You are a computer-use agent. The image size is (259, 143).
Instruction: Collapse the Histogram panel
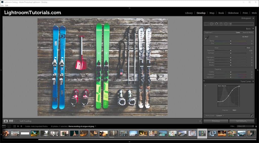tap(253, 18)
